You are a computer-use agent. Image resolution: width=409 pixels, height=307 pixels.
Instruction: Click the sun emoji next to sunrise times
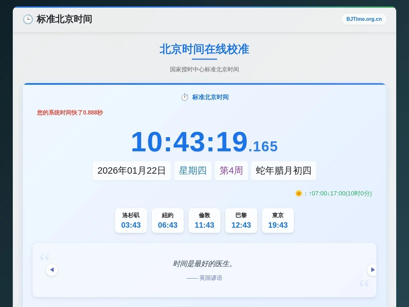[x=298, y=193]
